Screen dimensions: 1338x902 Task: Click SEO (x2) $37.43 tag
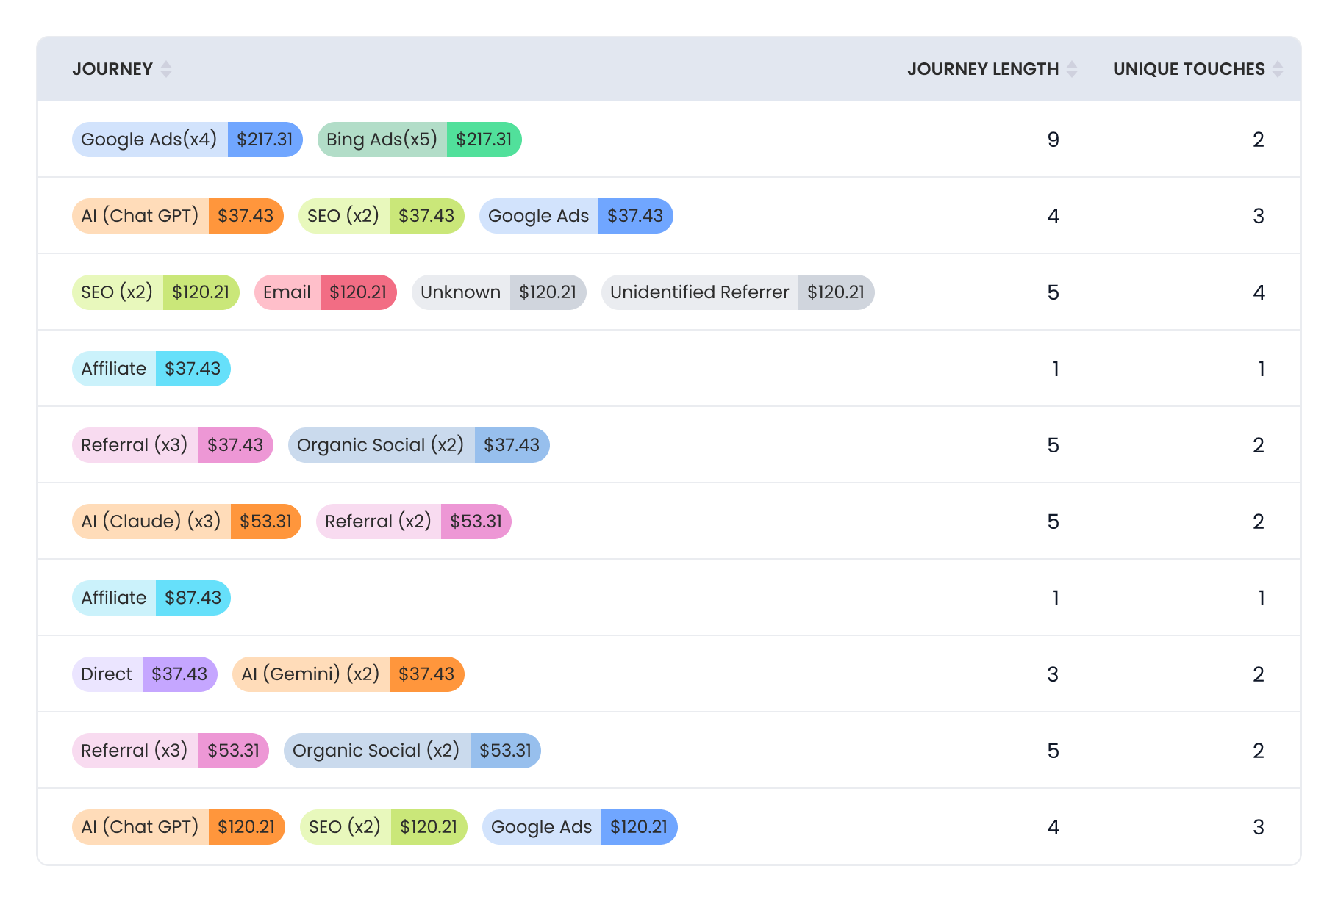(x=382, y=216)
